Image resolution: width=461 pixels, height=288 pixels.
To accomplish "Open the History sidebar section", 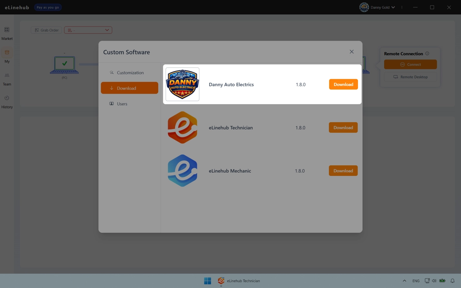I will [x=7, y=102].
